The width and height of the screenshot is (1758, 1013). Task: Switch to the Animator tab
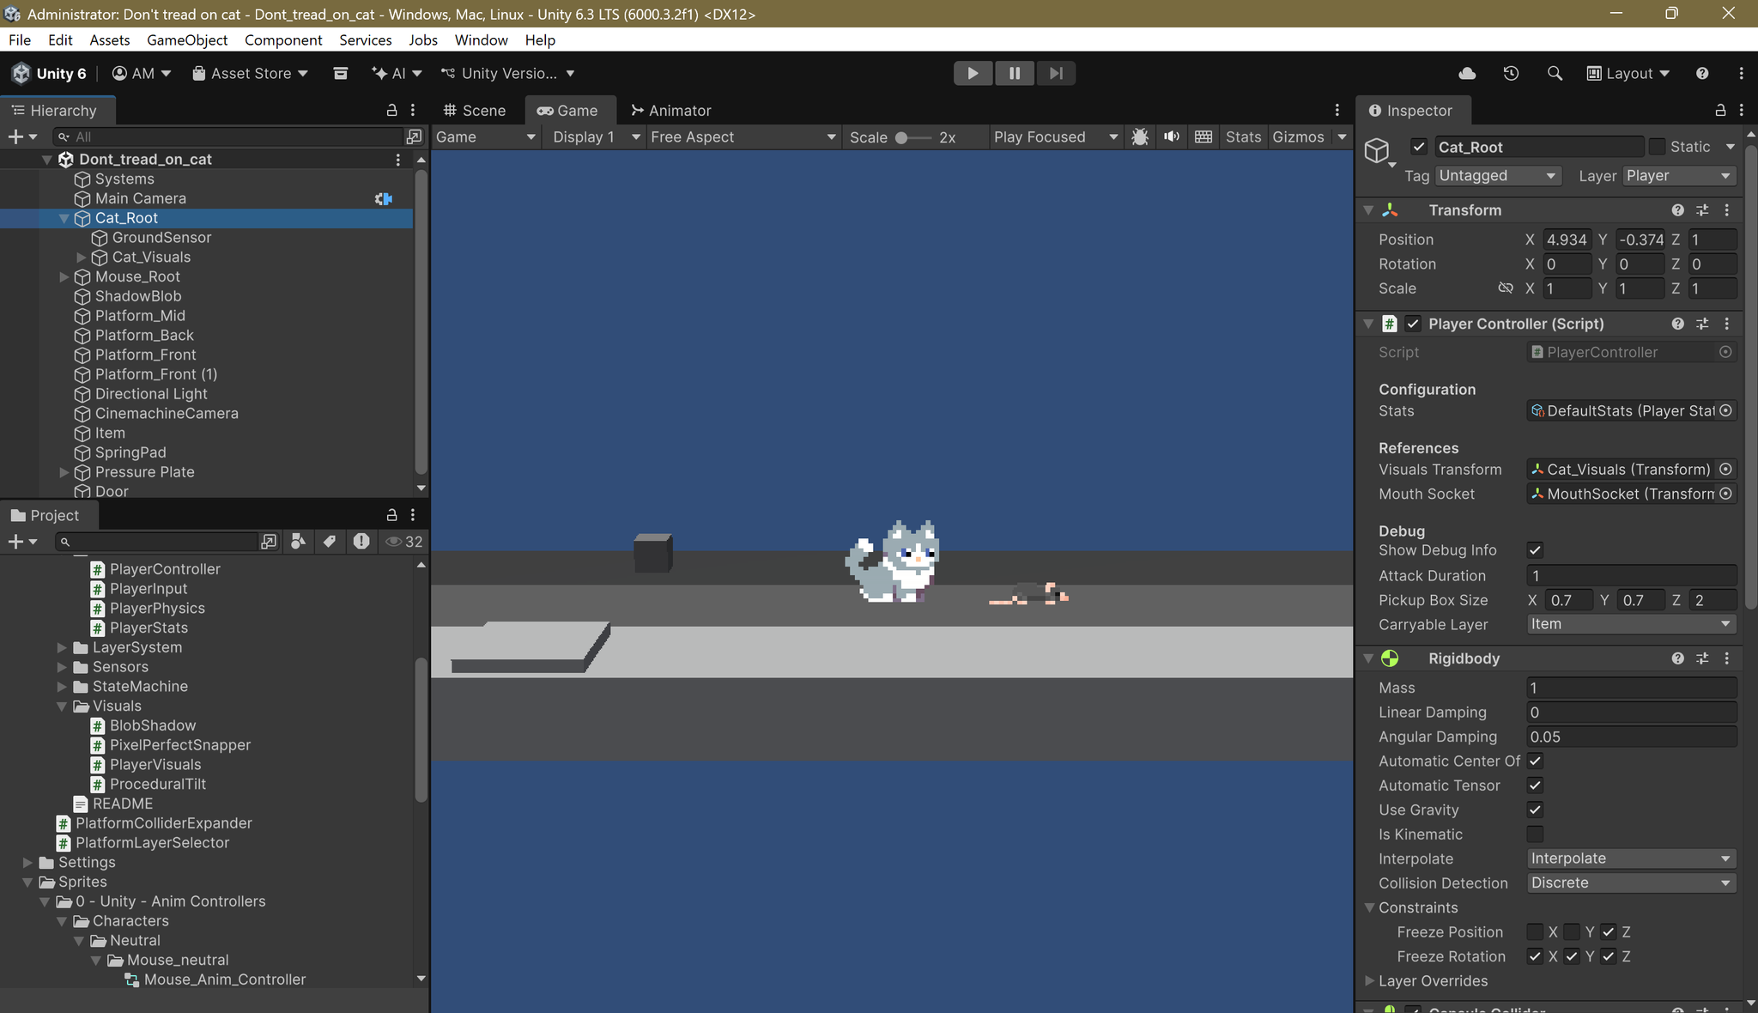point(670,111)
